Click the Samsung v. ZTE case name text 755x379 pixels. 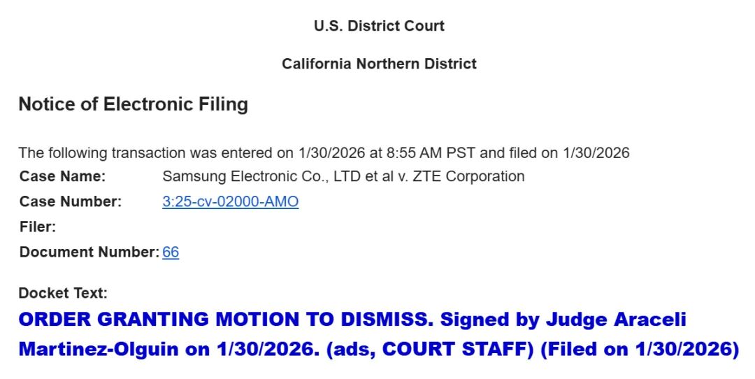click(343, 176)
